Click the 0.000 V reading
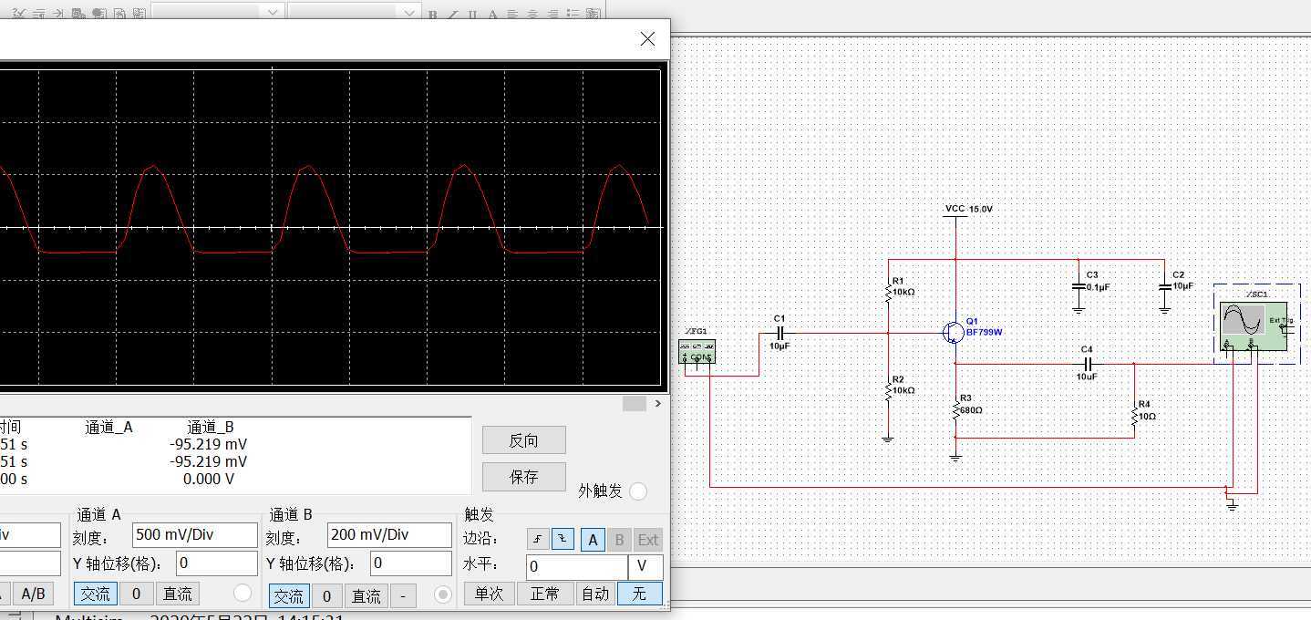The image size is (1311, 620). [x=209, y=479]
